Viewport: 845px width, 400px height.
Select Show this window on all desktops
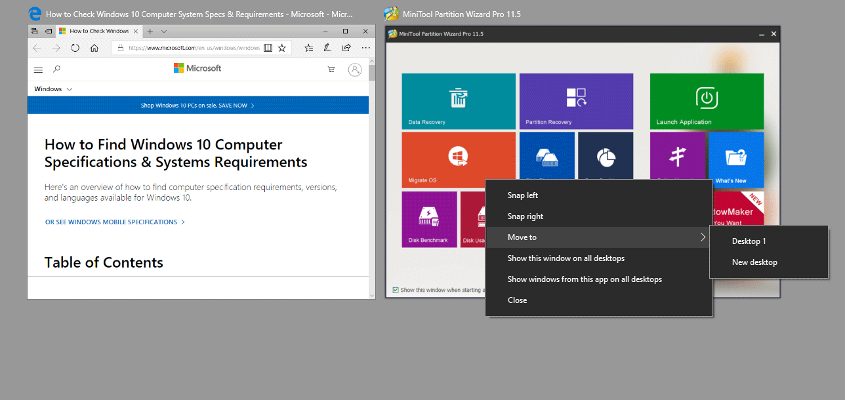tap(599, 258)
